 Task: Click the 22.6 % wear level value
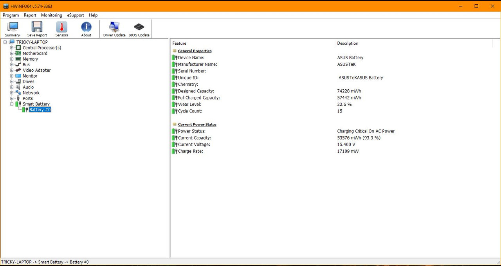344,105
